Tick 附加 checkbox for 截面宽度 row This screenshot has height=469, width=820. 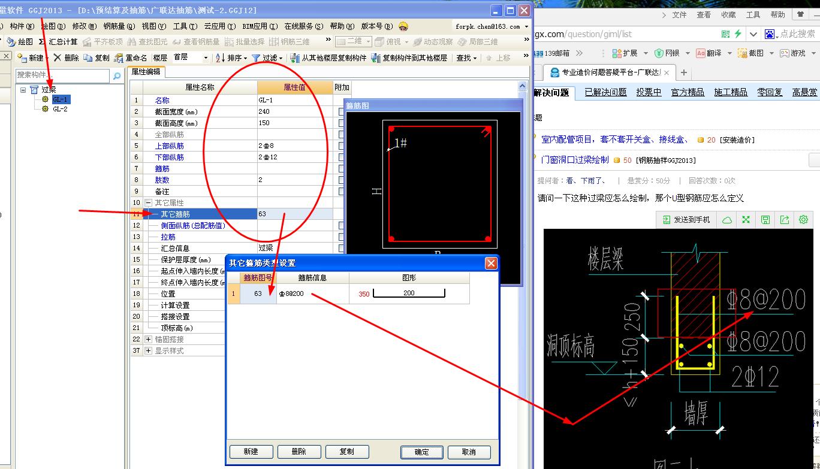[341, 111]
